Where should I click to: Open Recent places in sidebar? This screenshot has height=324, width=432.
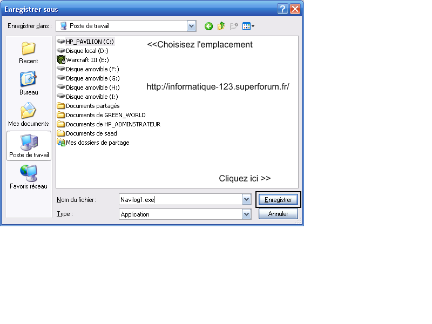tap(29, 53)
